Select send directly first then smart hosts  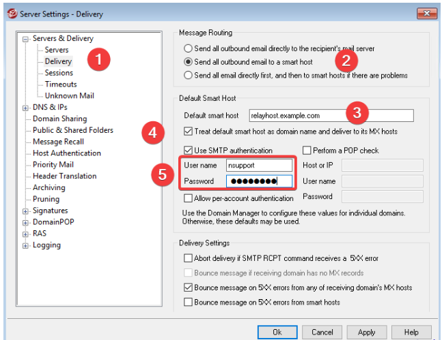coord(188,76)
